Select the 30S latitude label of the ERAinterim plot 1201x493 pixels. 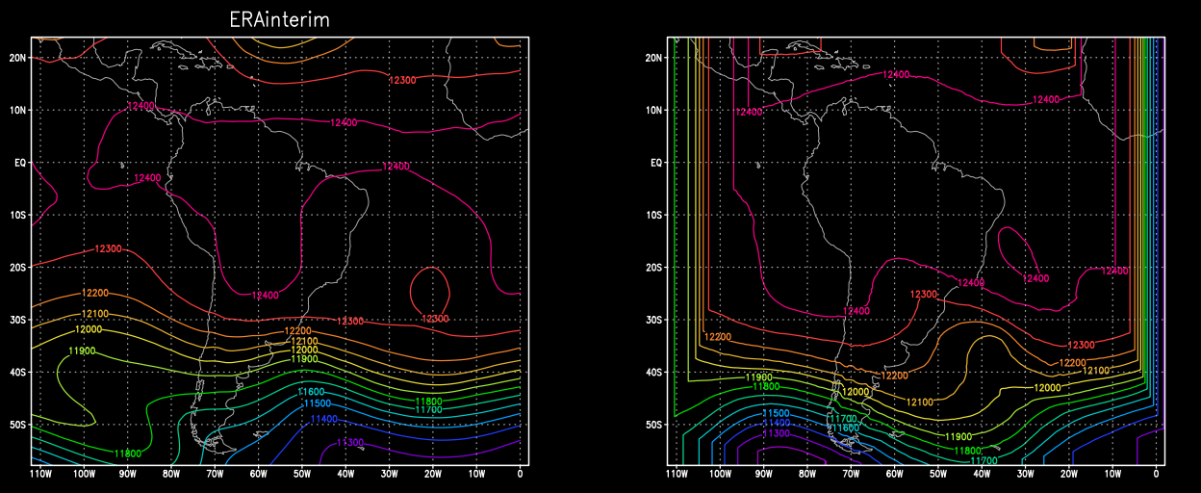tap(15, 320)
